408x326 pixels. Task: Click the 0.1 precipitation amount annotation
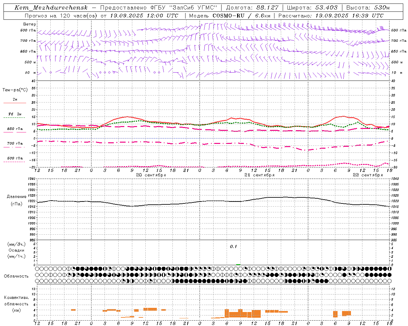pyautogui.click(x=234, y=247)
